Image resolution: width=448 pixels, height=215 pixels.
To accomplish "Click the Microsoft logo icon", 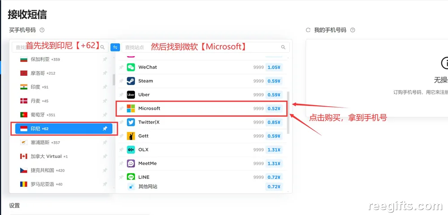I will (131, 108).
